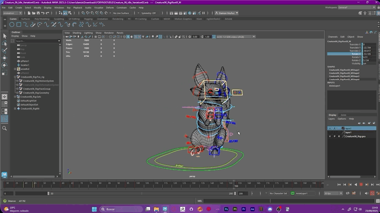Select Creature06_Rig:FaceGroup in Outliner
The image size is (380, 213).
[x=36, y=89]
